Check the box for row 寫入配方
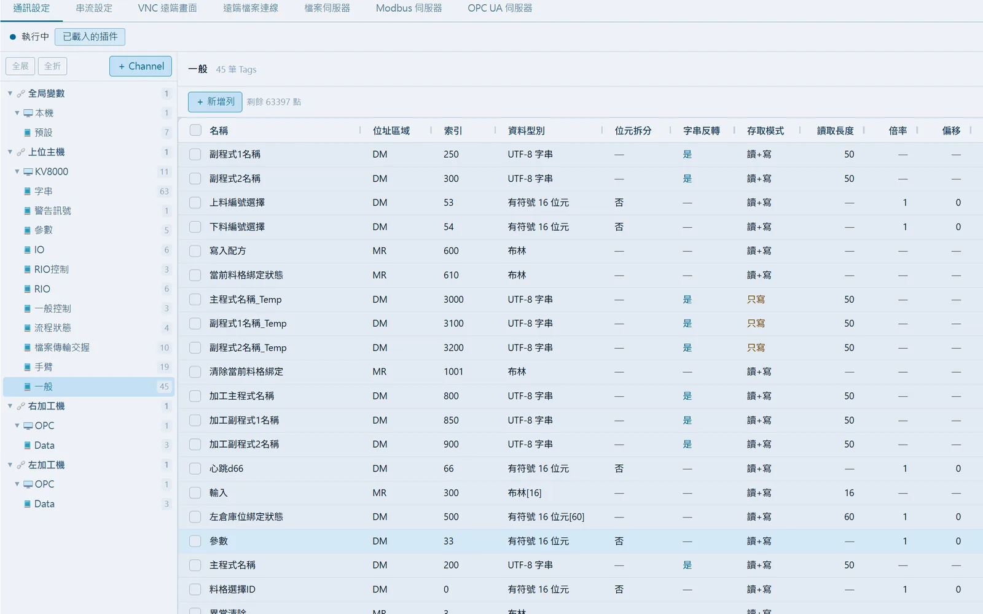 (x=195, y=251)
